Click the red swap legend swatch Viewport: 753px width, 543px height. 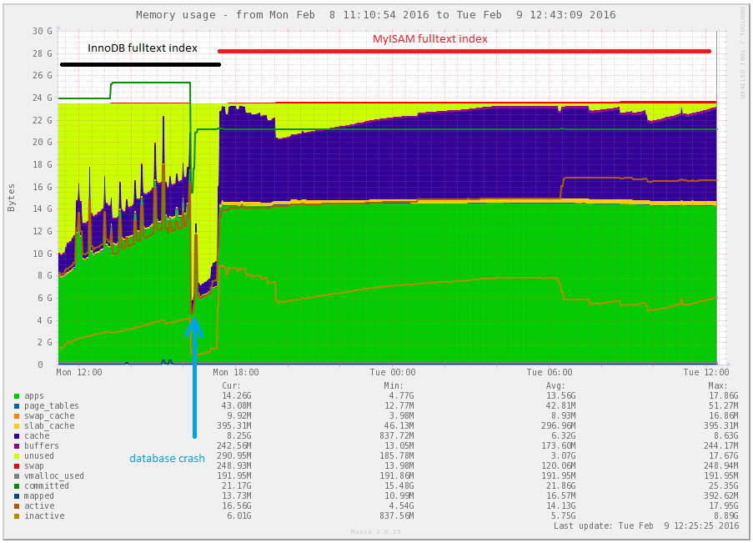click(x=17, y=466)
